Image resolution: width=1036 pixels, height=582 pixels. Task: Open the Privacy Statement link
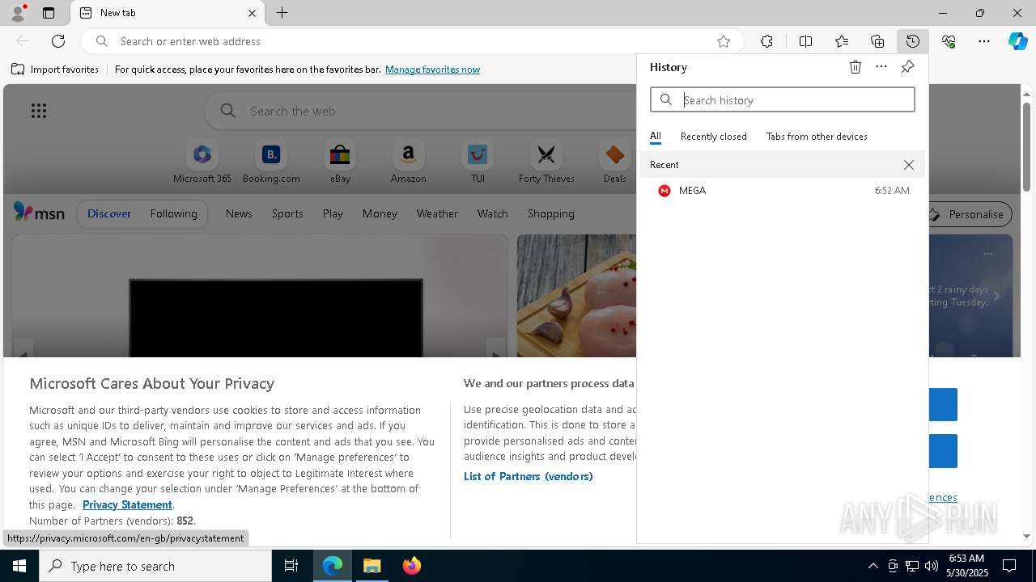click(127, 504)
